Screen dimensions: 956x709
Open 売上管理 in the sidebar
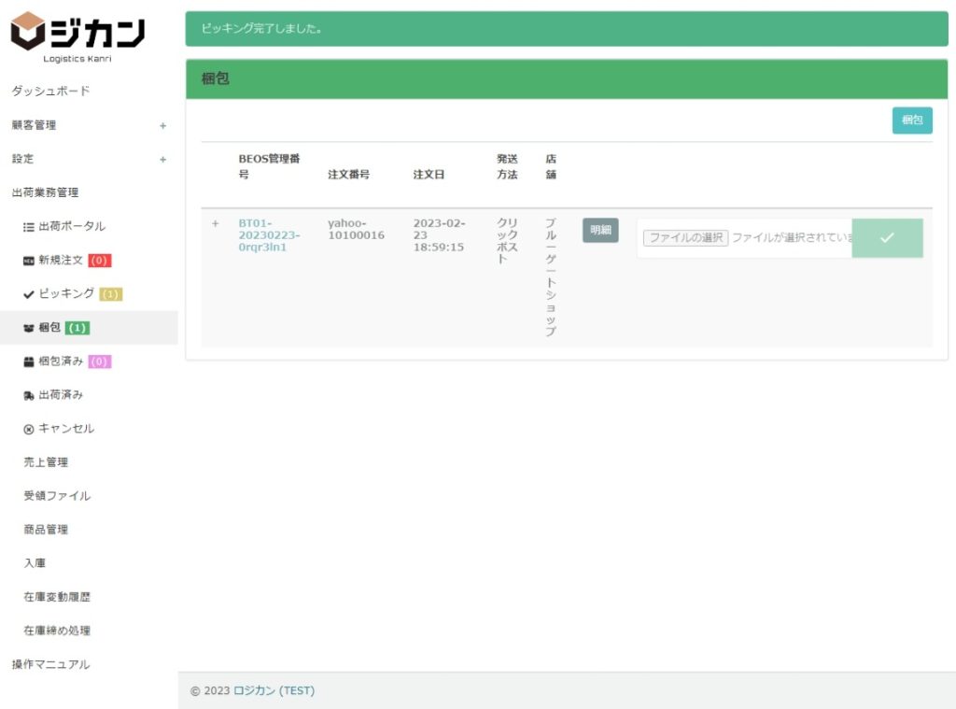point(46,462)
